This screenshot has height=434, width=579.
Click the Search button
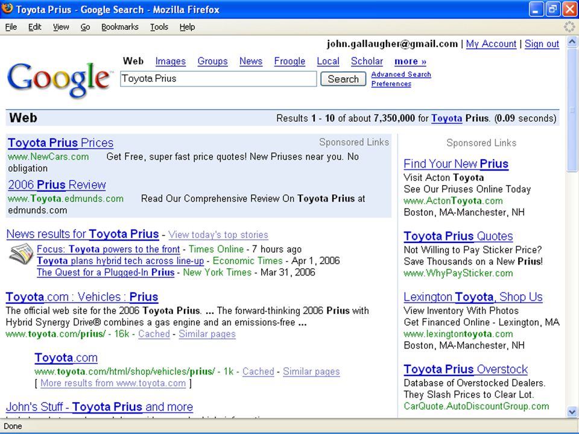pyautogui.click(x=343, y=79)
